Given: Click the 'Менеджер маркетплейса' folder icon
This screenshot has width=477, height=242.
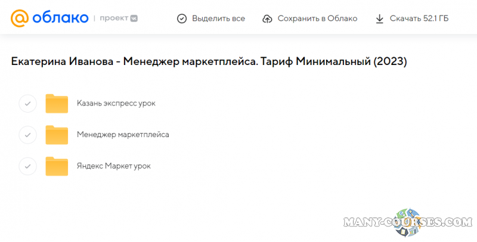Looking at the screenshot, I should [x=57, y=135].
